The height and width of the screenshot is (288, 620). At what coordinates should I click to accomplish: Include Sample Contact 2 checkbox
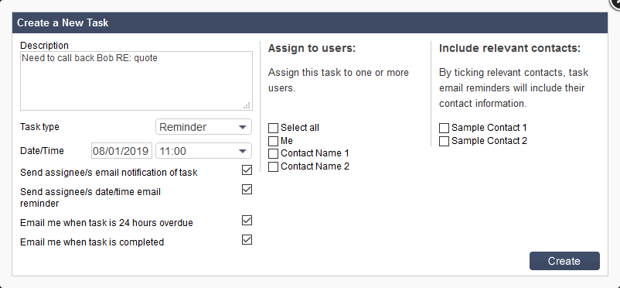[444, 141]
